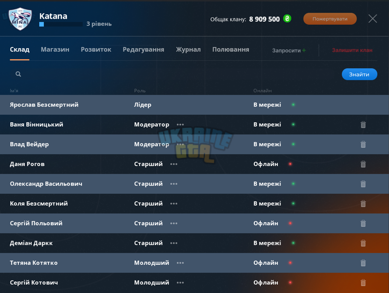The width and height of the screenshot is (389, 293).
Task: Click trash icon in Сергій Польовий row
Action: pyautogui.click(x=363, y=223)
